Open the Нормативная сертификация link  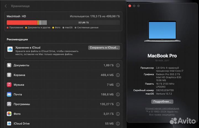162,108
